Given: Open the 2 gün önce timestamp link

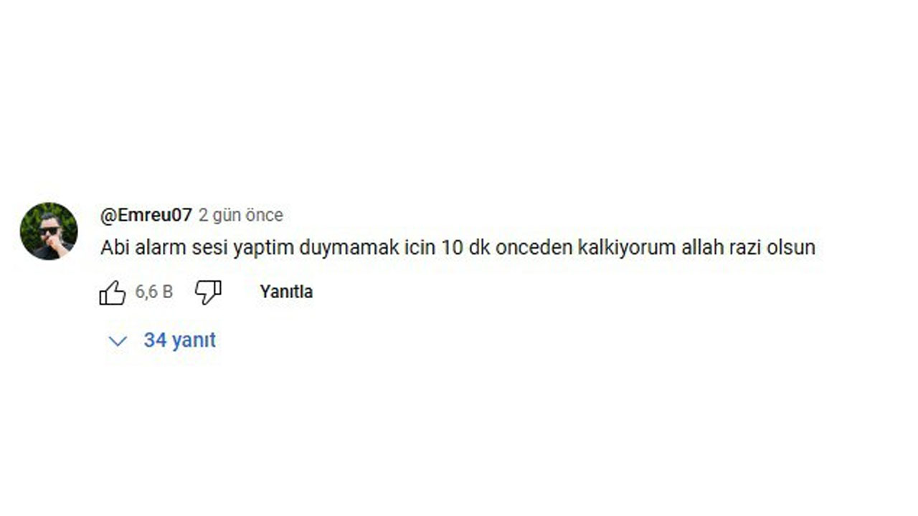Looking at the screenshot, I should [x=241, y=215].
